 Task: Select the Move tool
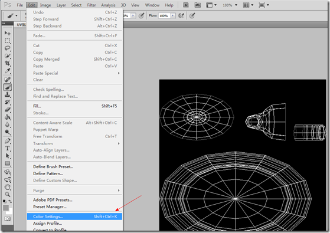tap(7, 33)
